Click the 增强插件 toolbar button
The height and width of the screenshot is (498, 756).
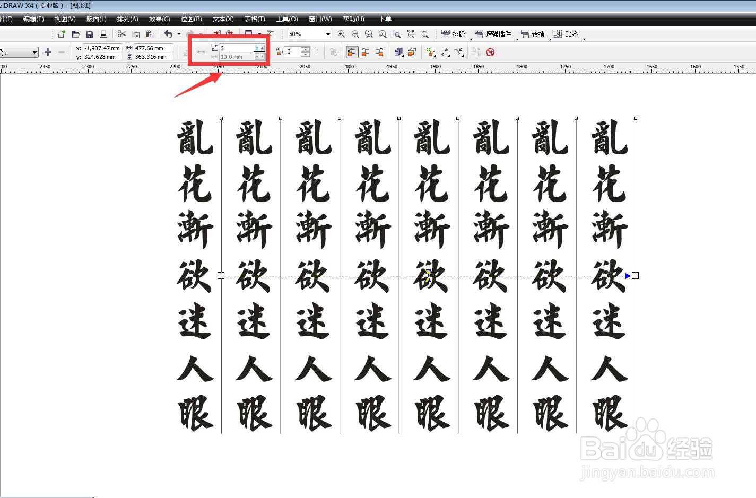(x=493, y=34)
